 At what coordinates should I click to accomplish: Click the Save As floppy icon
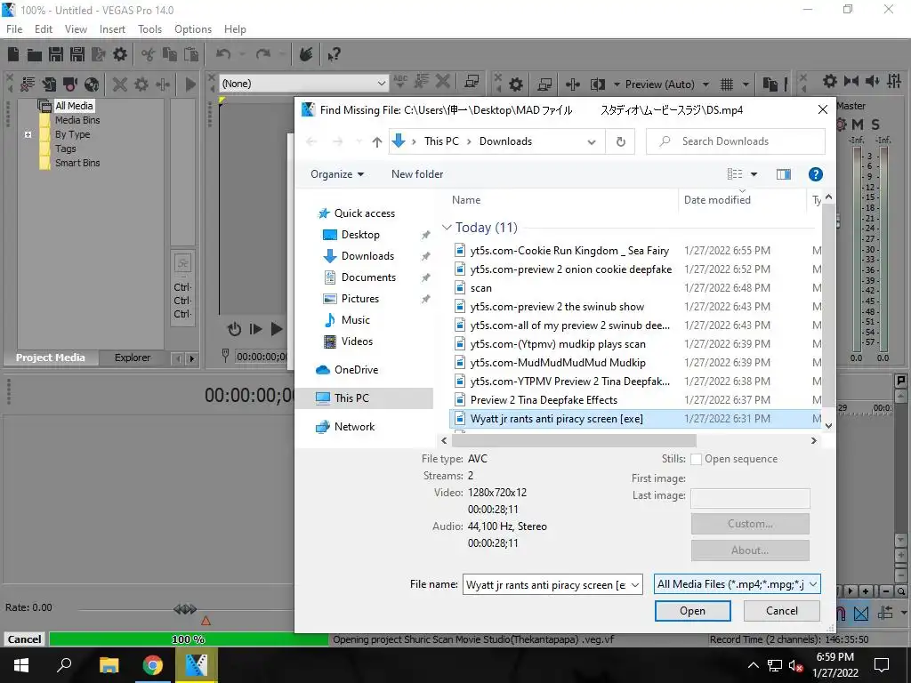77,54
